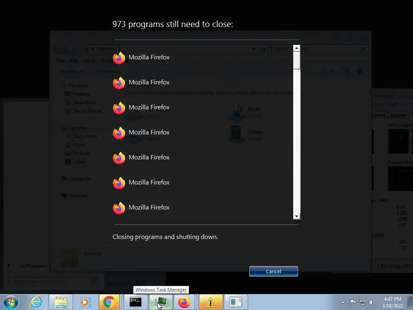Click CPU Usage: 73% in Task Manager status bar
413x310 pixels.
[x=394, y=266]
